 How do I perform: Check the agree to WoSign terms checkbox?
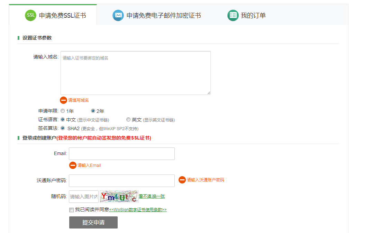click(x=71, y=210)
